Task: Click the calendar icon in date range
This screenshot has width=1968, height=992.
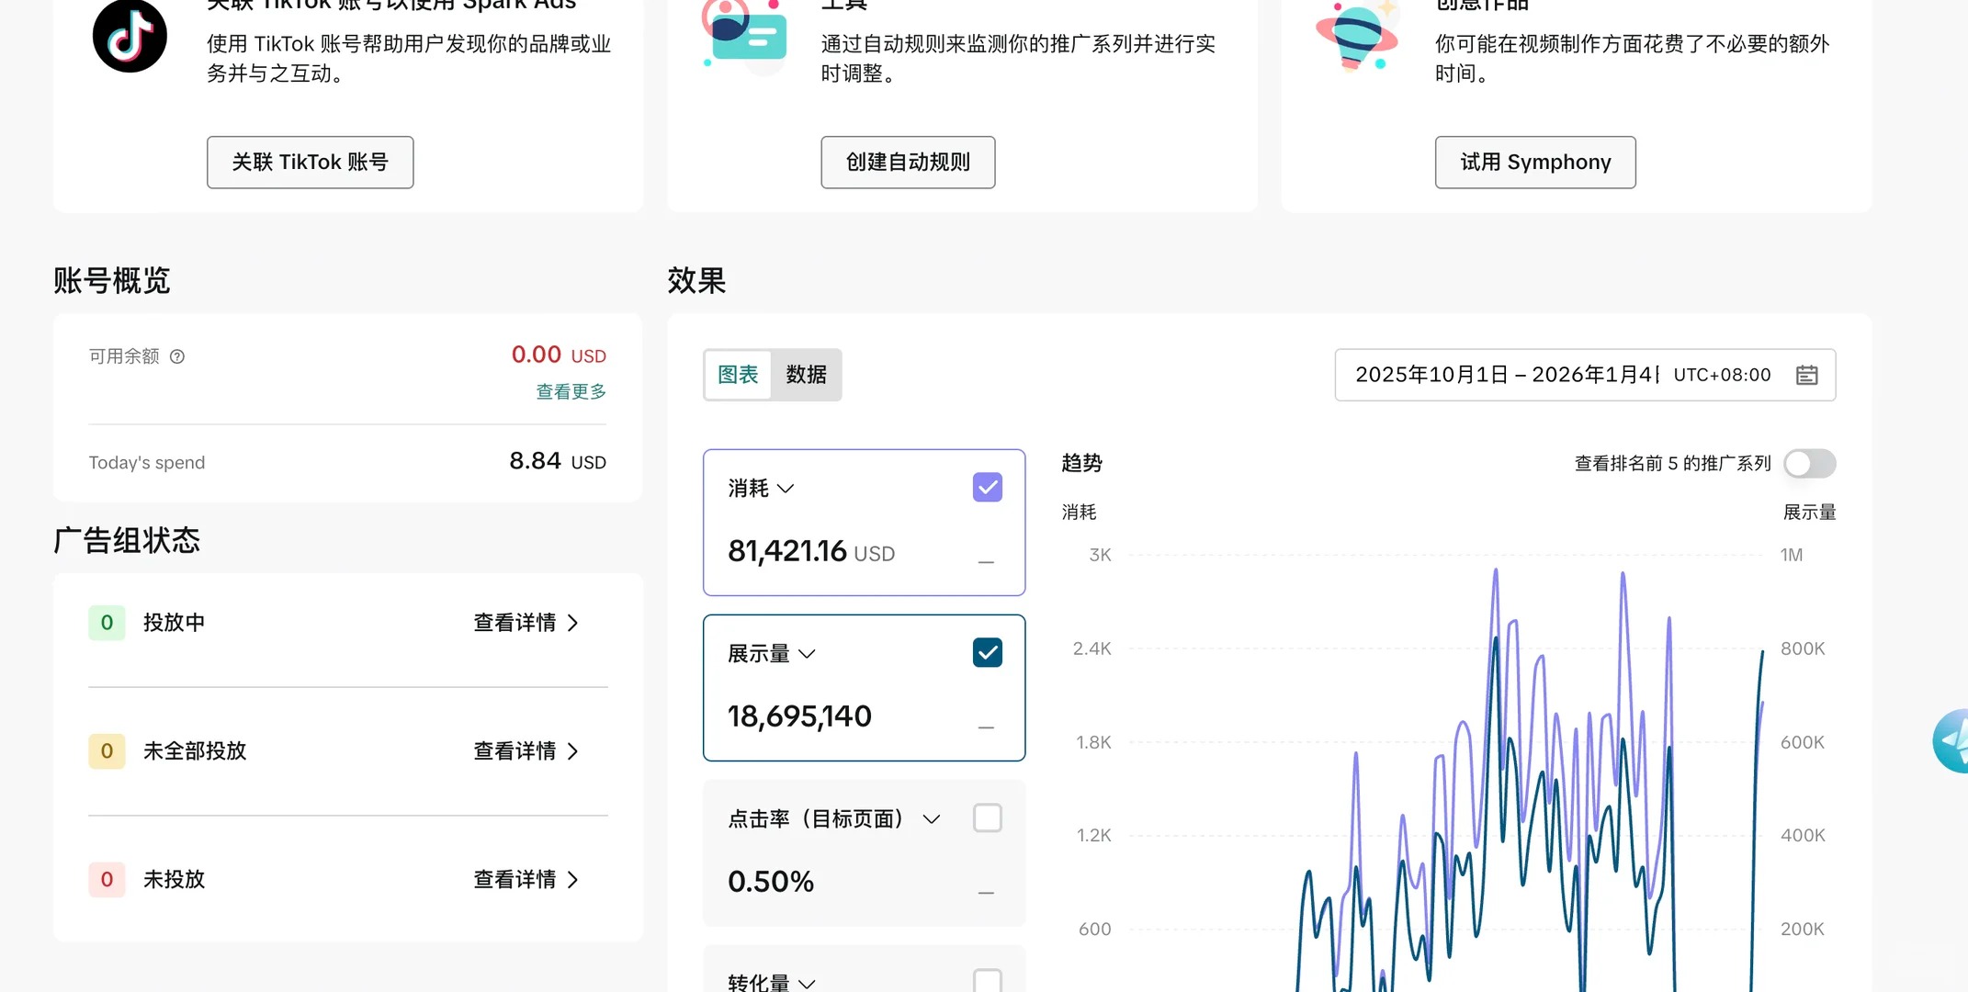Action: tap(1806, 375)
